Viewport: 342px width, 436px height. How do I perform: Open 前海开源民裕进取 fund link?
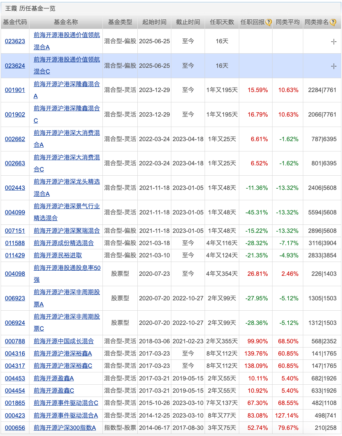tap(58, 255)
